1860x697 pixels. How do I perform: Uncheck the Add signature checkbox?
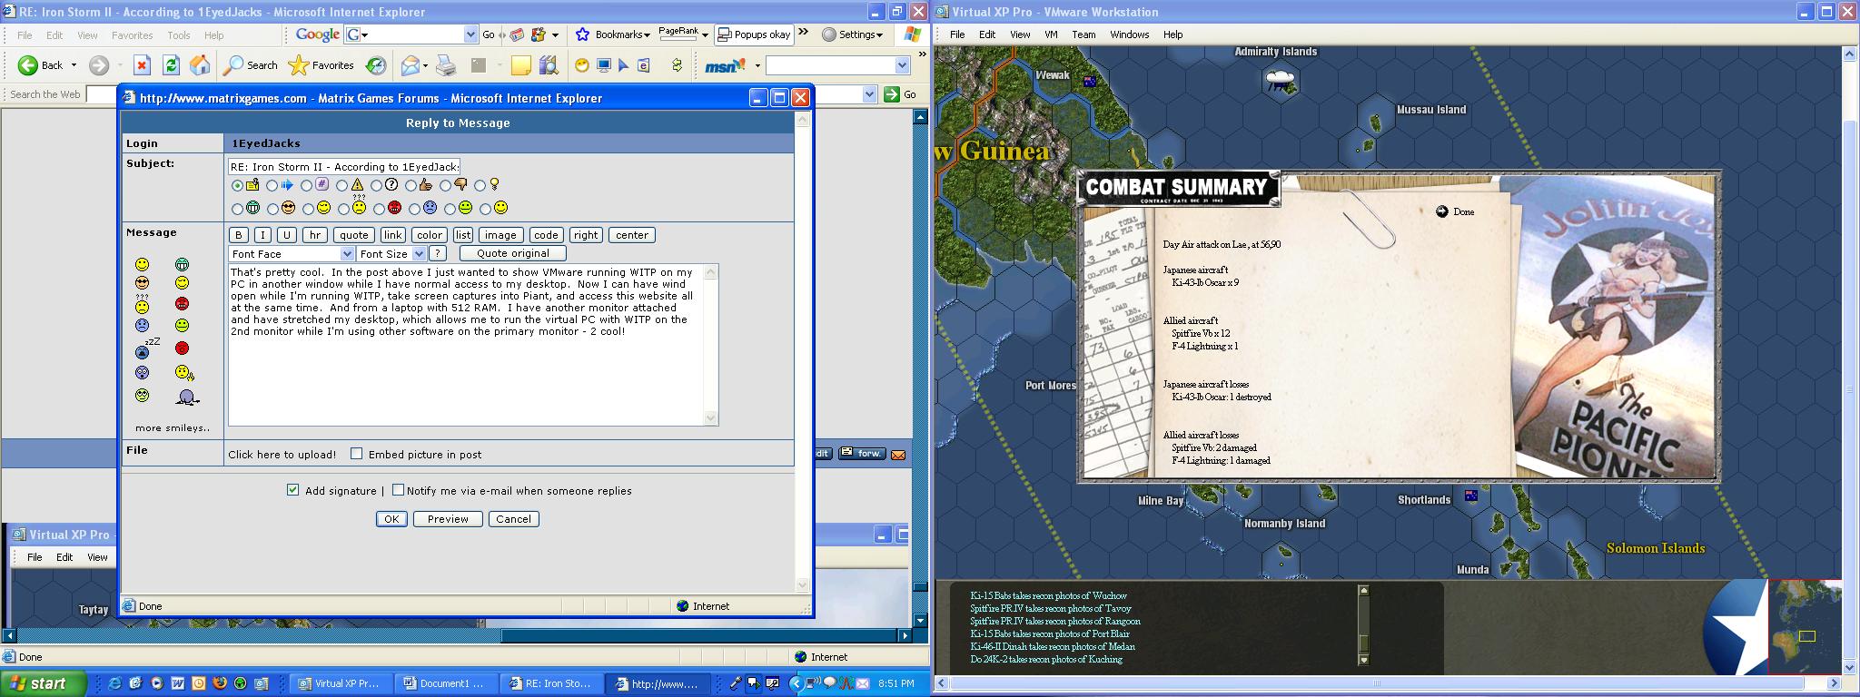(x=292, y=490)
